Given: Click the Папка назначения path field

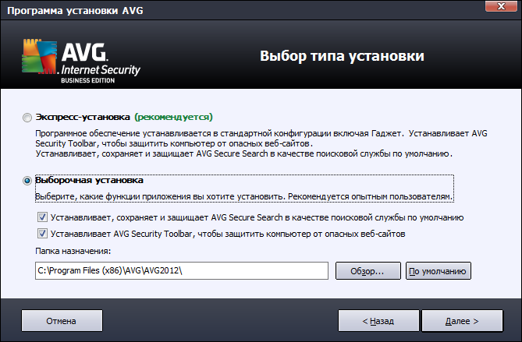Looking at the screenshot, I should 182,270.
